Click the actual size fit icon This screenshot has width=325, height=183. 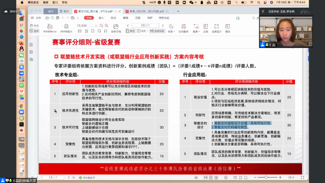click(x=79, y=31)
